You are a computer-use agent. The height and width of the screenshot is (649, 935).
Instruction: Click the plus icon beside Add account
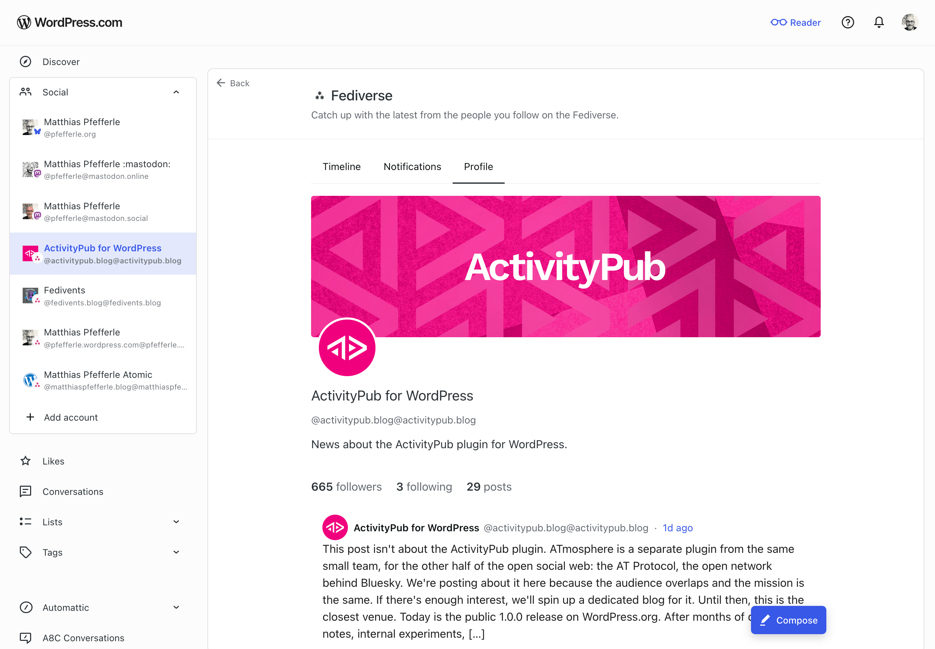point(30,417)
